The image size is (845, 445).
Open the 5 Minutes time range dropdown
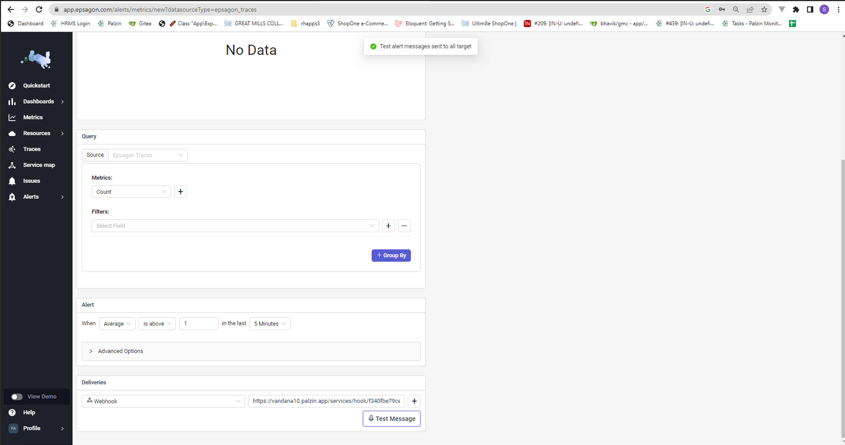[270, 324]
